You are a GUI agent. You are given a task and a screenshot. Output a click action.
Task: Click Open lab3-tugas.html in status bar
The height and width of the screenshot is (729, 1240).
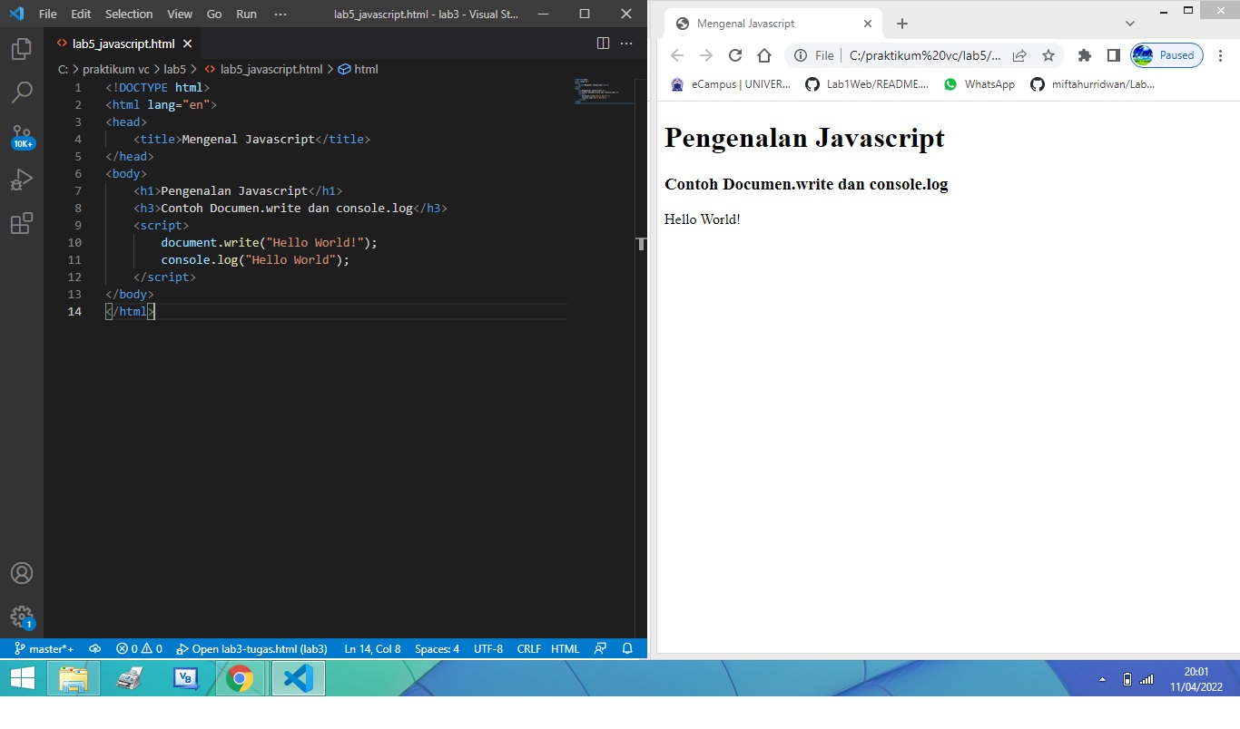click(x=257, y=648)
